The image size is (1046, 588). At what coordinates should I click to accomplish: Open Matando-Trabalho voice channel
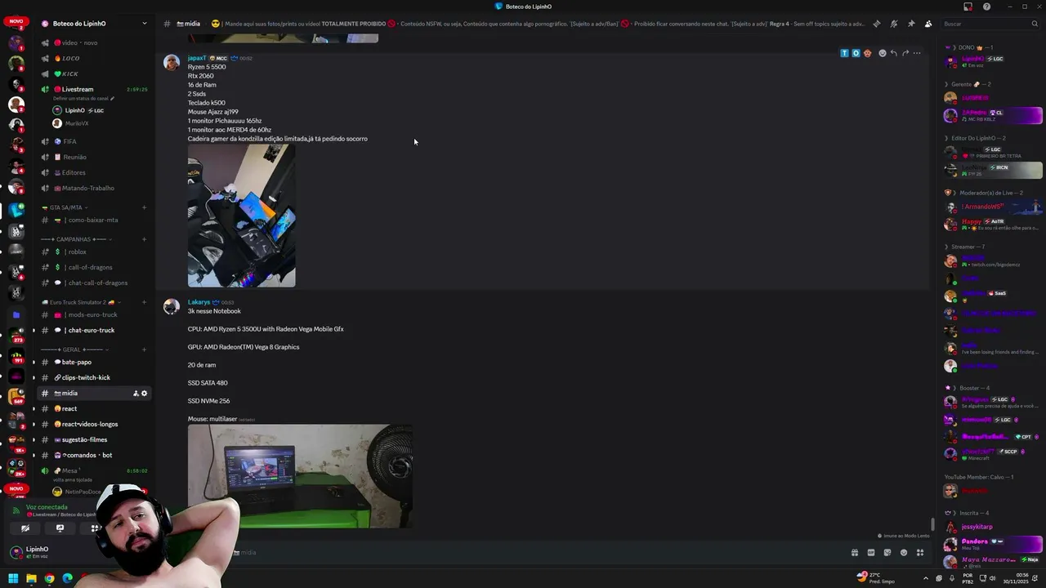click(x=94, y=188)
